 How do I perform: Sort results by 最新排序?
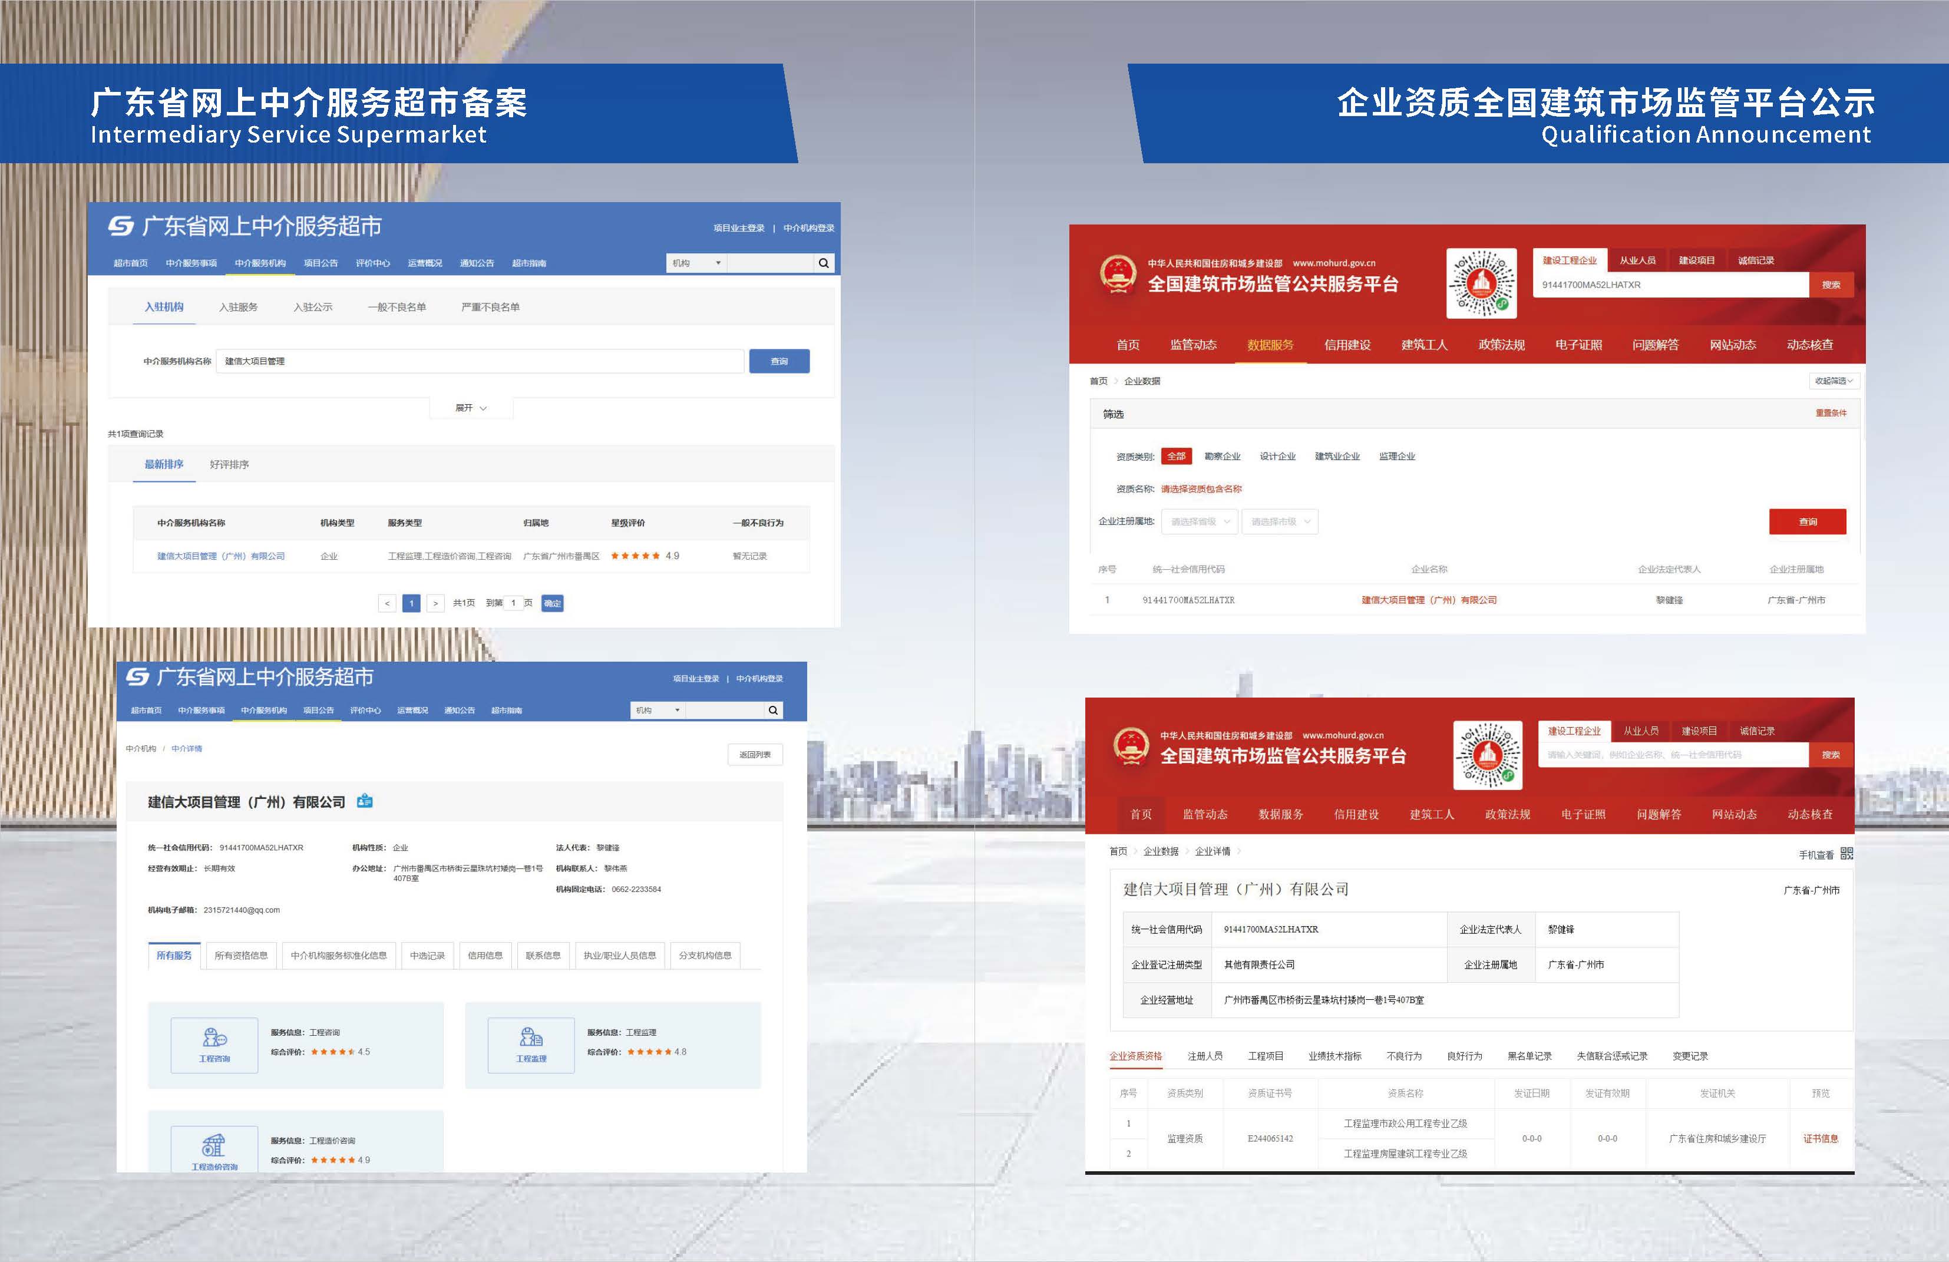click(x=164, y=464)
